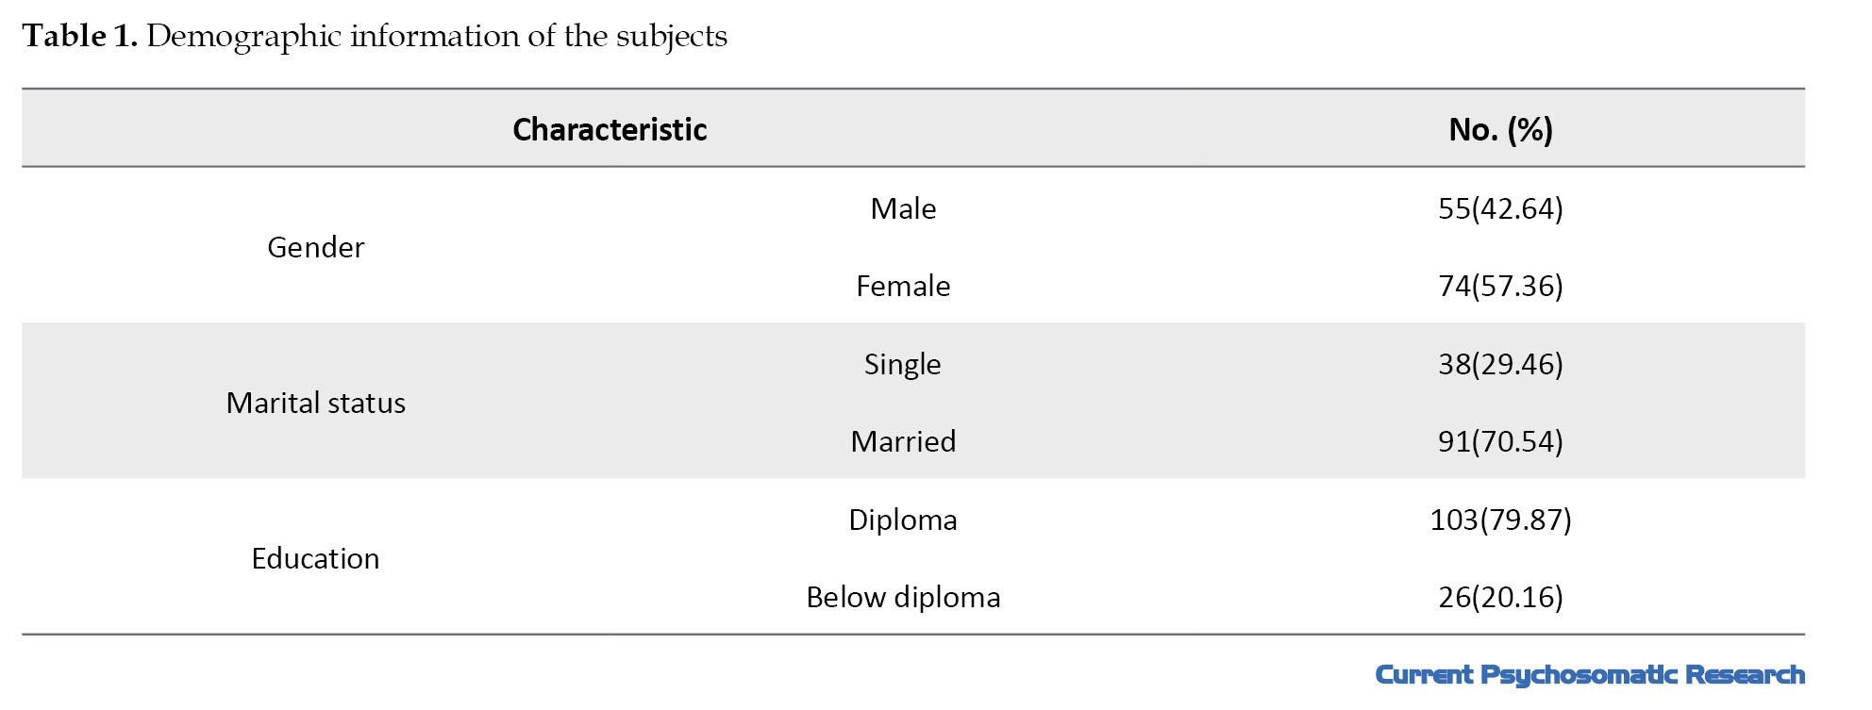This screenshot has height=710, width=1872.
Task: Select the value 103(79.87)
Action: pyautogui.click(x=1500, y=520)
